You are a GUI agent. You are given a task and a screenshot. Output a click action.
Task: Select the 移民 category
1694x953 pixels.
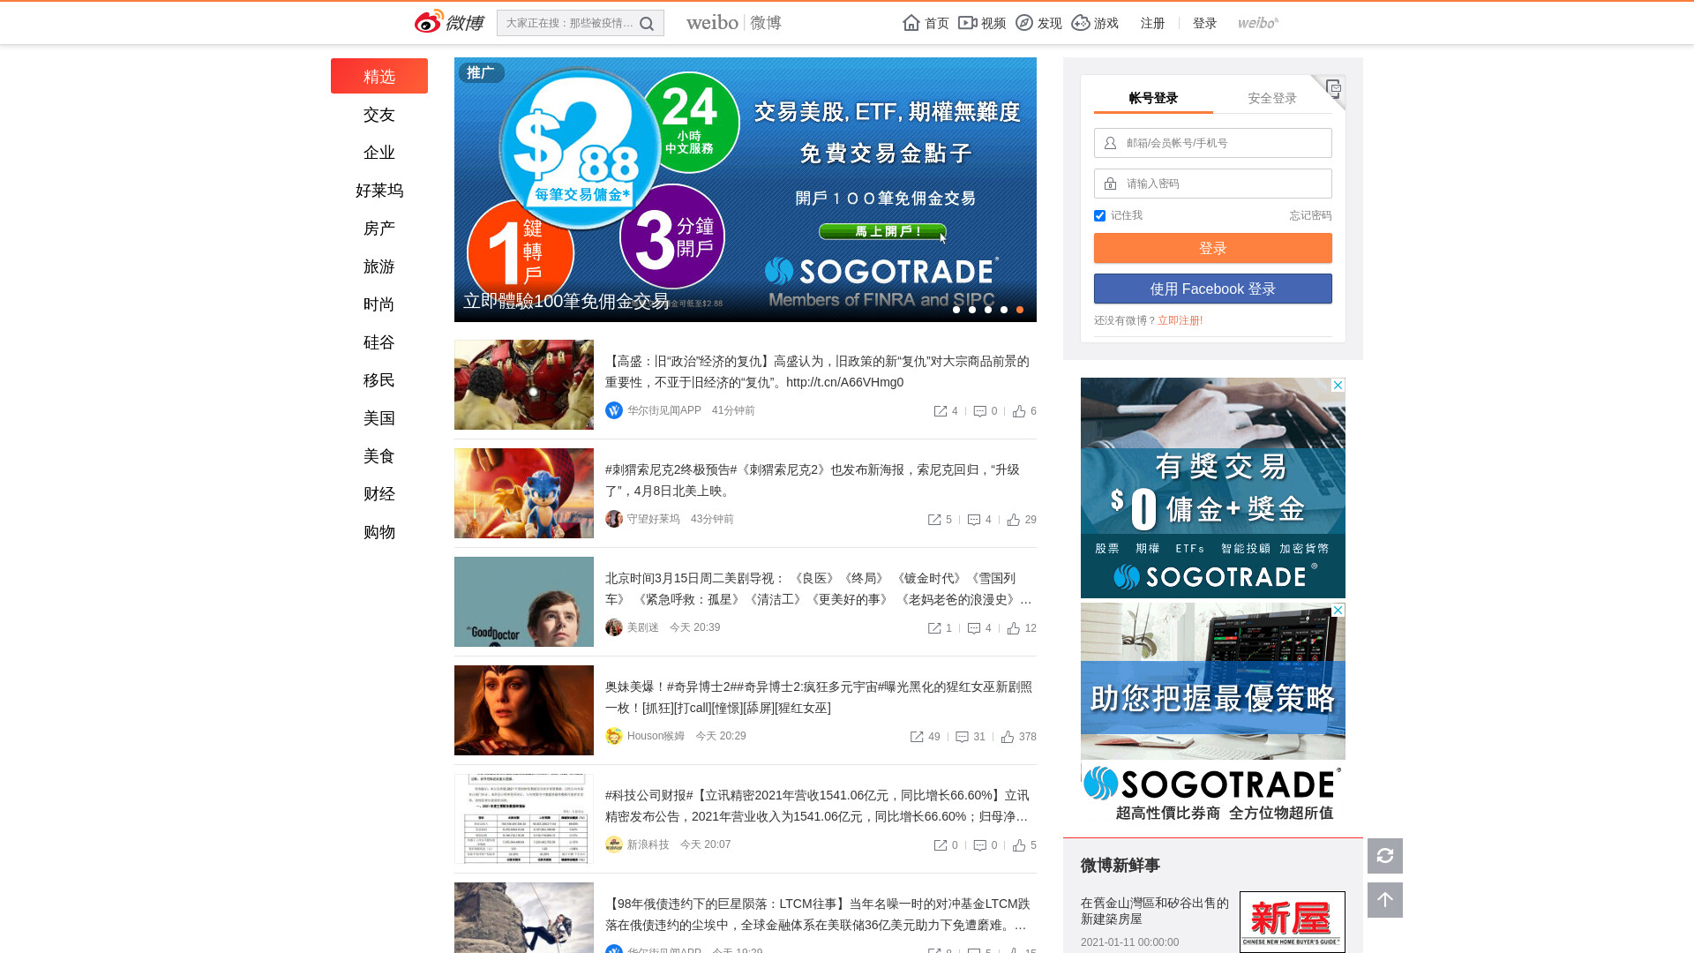click(379, 380)
